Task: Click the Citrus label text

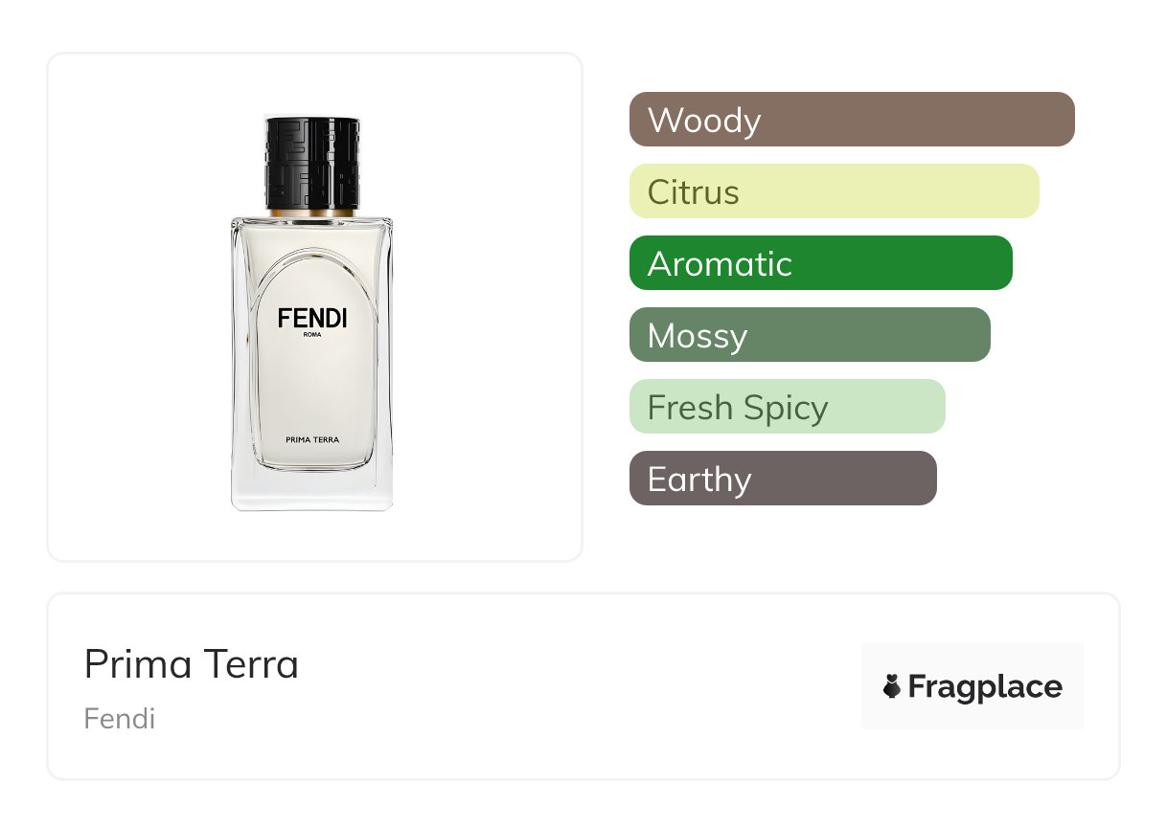Action: 693,192
